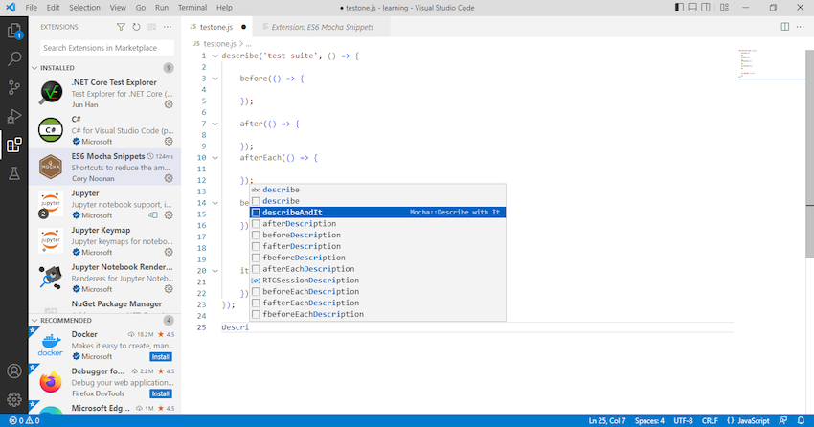The height and width of the screenshot is (427, 814).
Task: Toggle secondary side bar layout icon
Action: click(x=706, y=8)
